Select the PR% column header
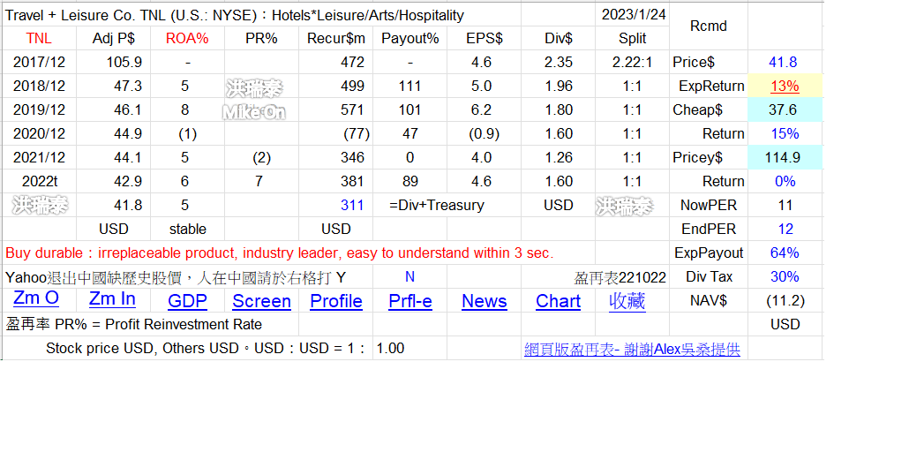Image resolution: width=909 pixels, height=475 pixels. 261,38
